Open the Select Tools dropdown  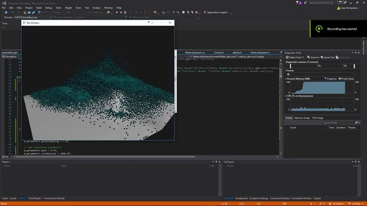[295, 57]
